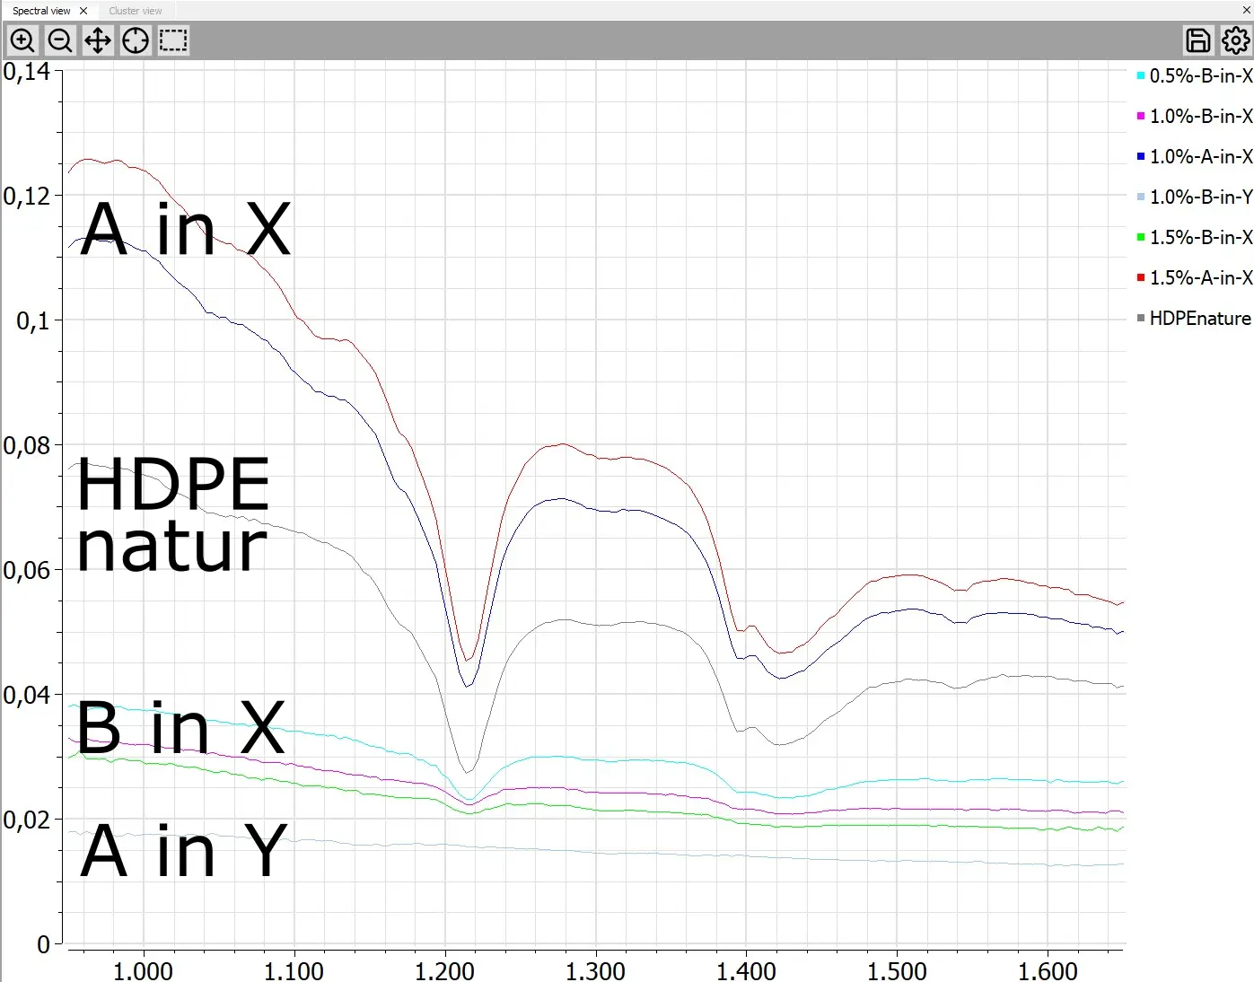This screenshot has width=1254, height=982.
Task: Click red swatch for 1.5%-A-in-X
Action: pyautogui.click(x=1141, y=277)
